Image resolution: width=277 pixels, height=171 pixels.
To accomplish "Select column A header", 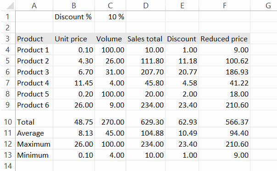I will click(x=34, y=6).
